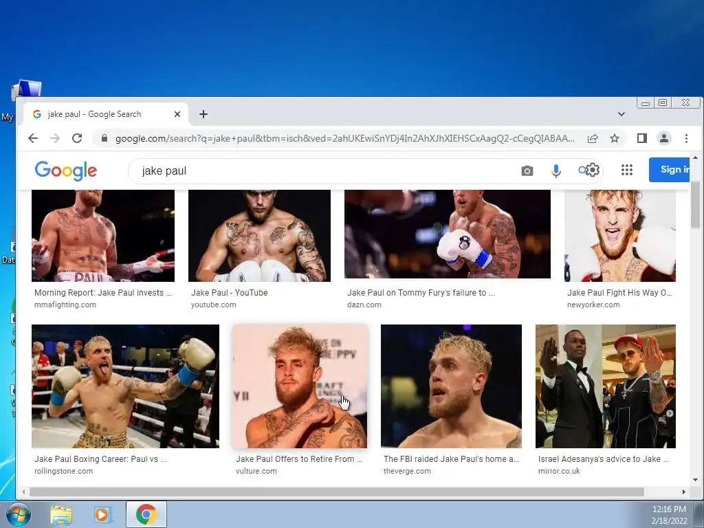Click the forward navigation arrow

(x=55, y=138)
